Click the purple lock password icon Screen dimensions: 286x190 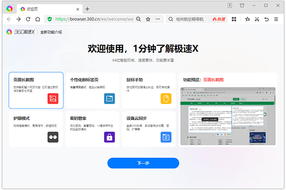point(109,137)
